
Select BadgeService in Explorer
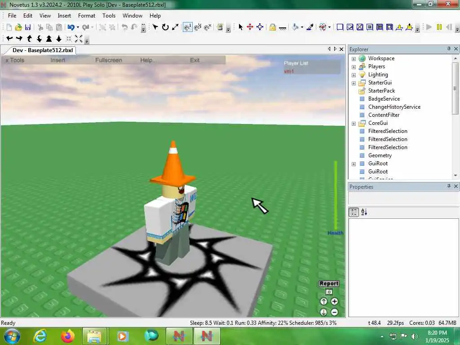[x=384, y=99]
